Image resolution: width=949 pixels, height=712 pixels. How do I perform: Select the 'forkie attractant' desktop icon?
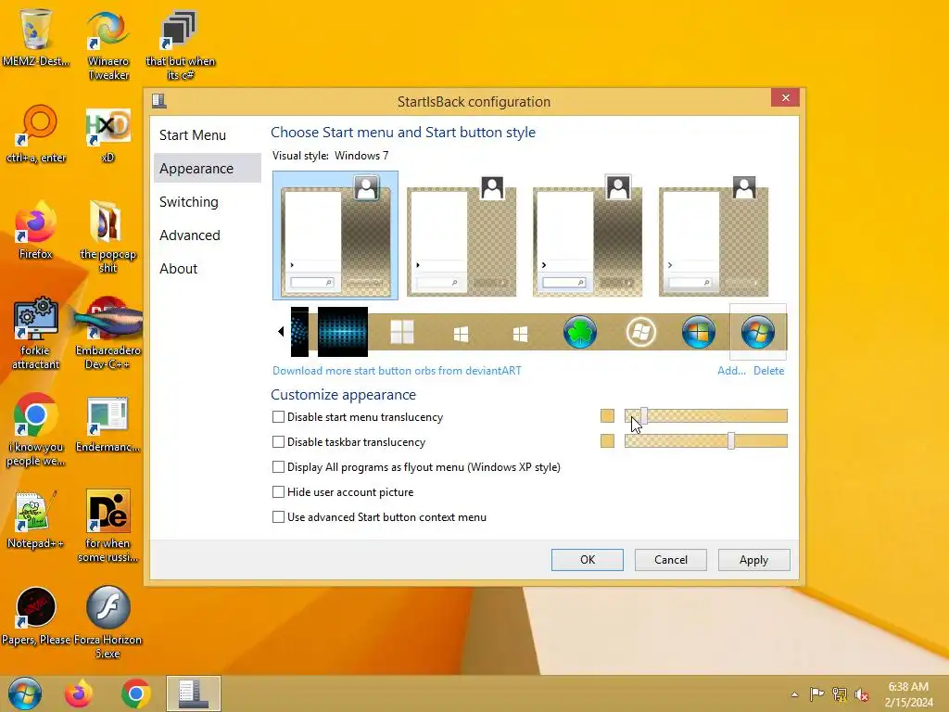36,333
